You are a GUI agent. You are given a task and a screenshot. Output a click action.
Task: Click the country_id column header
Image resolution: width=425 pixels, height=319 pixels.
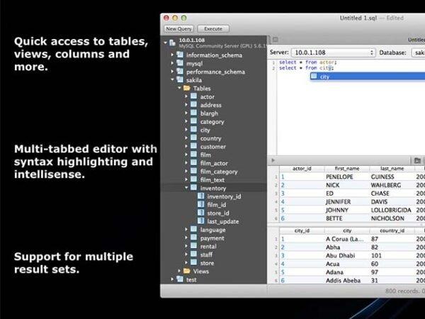[x=392, y=231]
